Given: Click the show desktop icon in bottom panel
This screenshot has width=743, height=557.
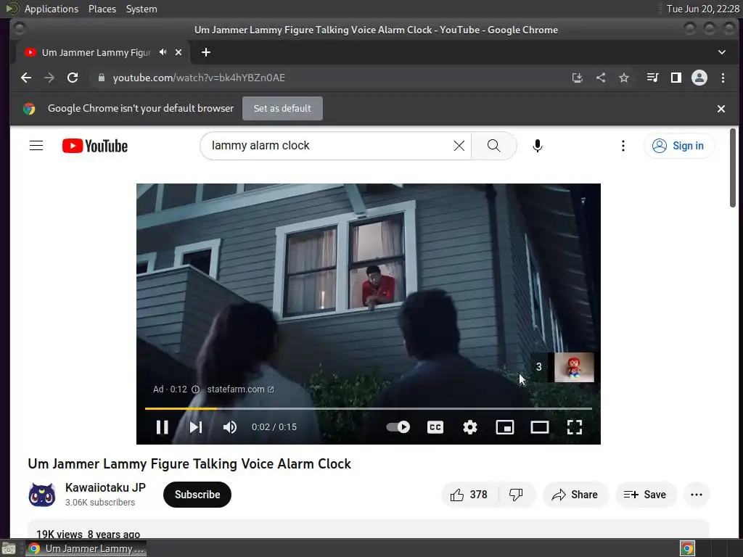Looking at the screenshot, I should pyautogui.click(x=9, y=548).
